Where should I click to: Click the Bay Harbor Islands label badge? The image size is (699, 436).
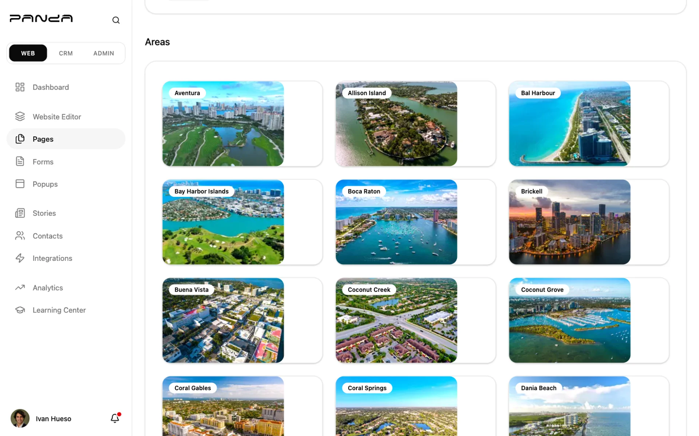coord(201,191)
